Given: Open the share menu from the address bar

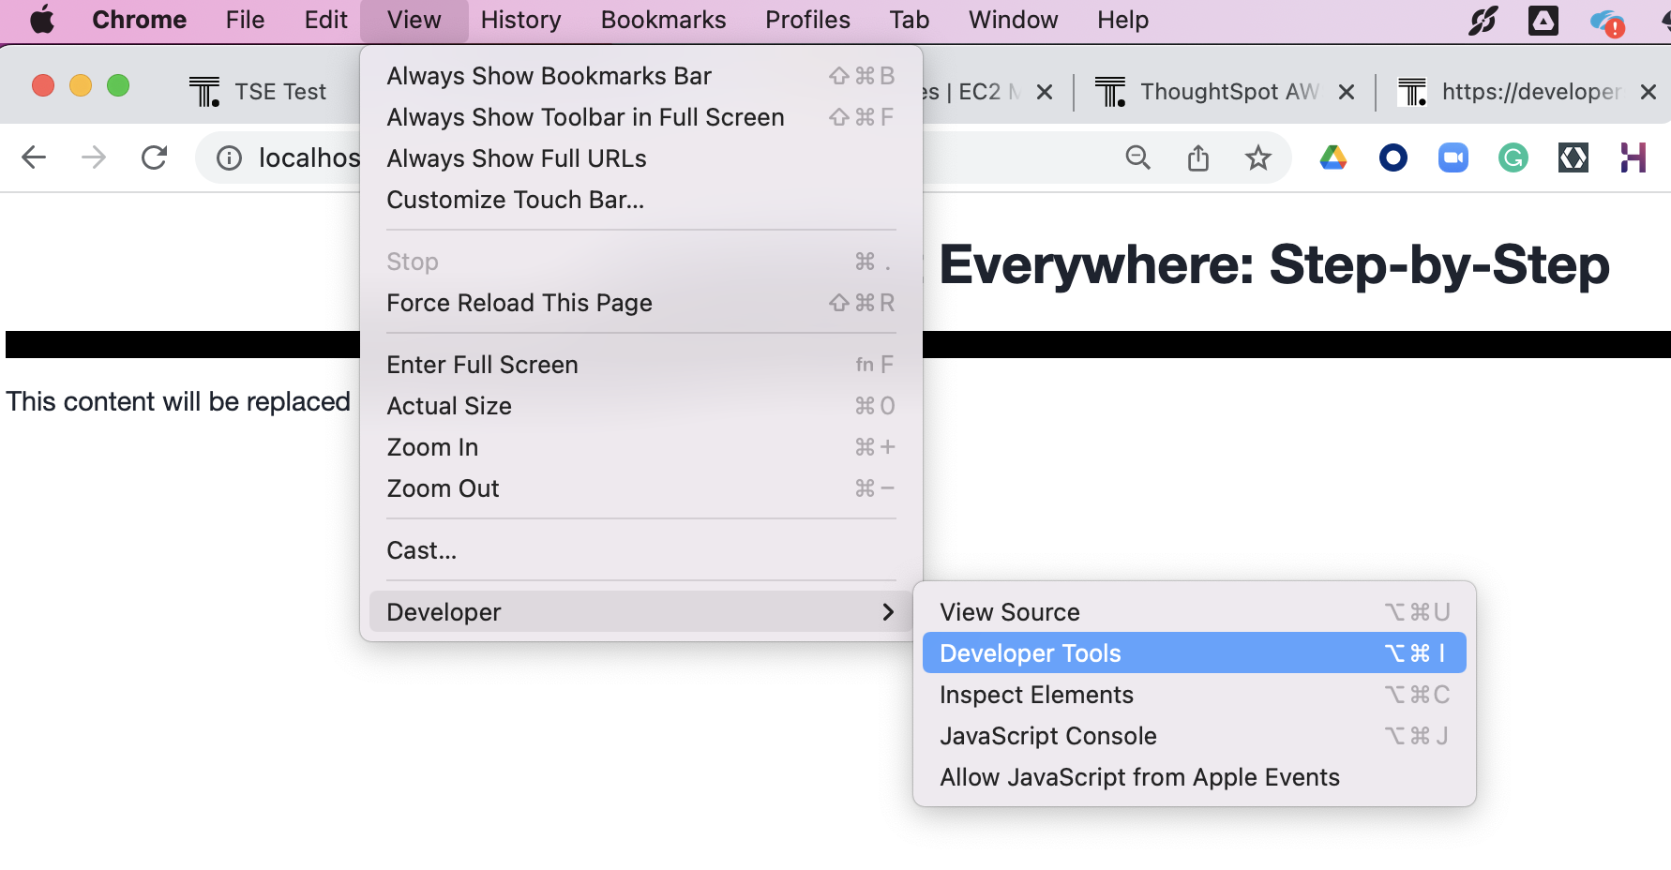Looking at the screenshot, I should pyautogui.click(x=1197, y=157).
